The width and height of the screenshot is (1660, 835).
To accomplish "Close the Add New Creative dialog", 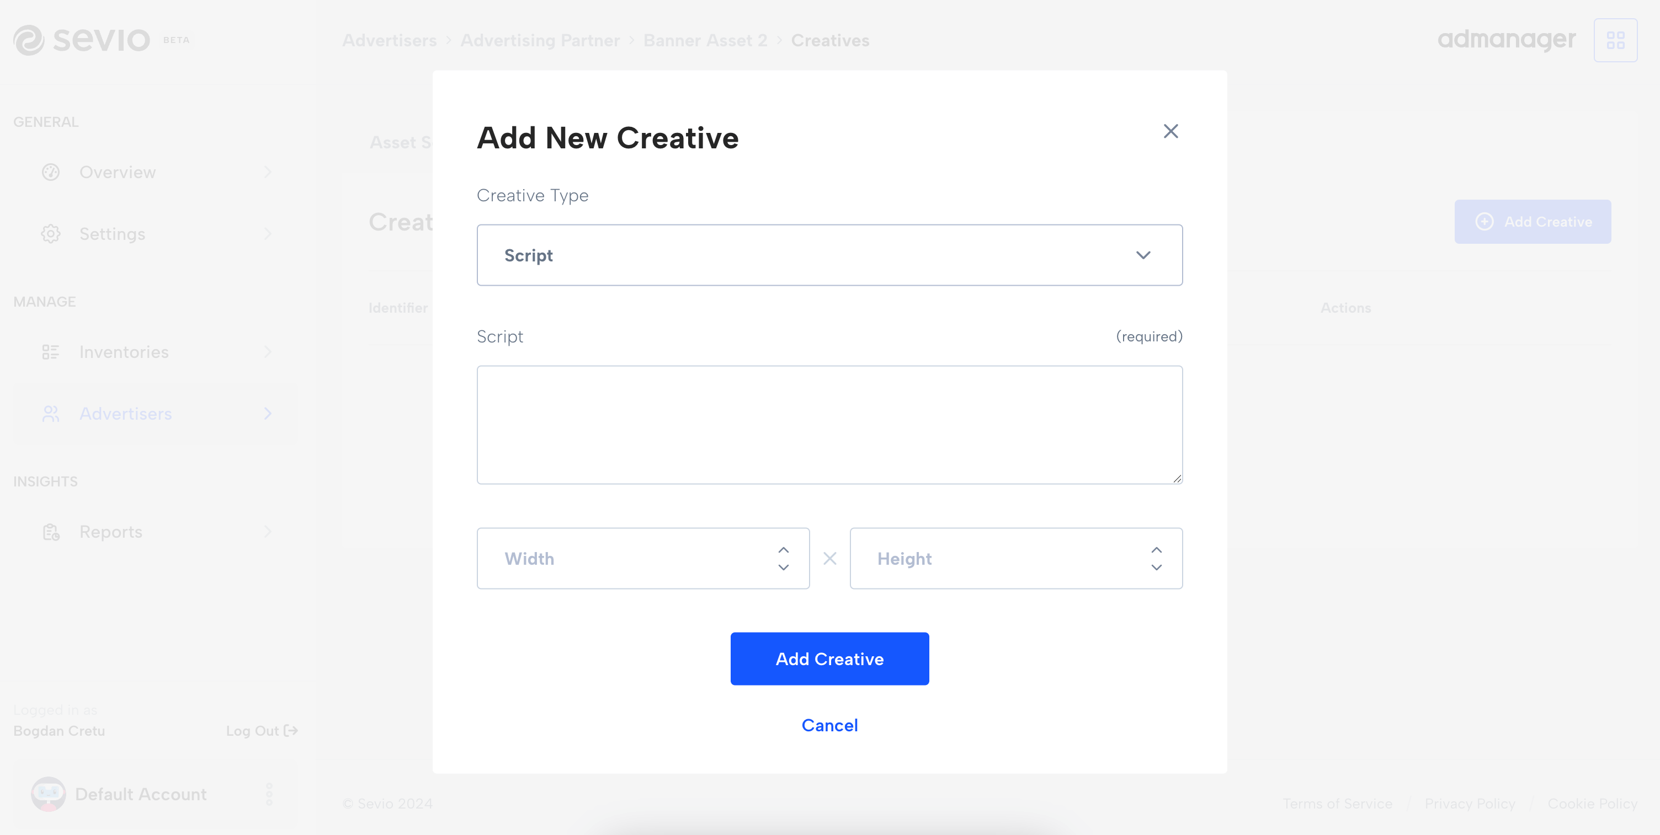I will click(1170, 131).
